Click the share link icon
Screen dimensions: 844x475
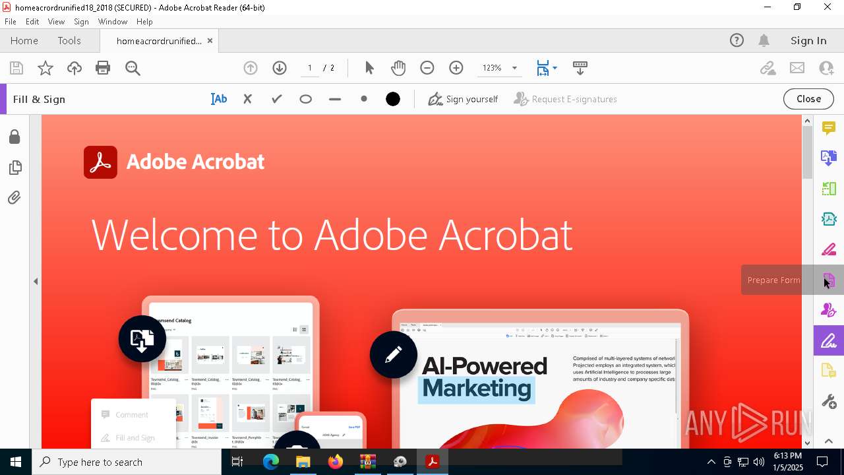tap(768, 68)
